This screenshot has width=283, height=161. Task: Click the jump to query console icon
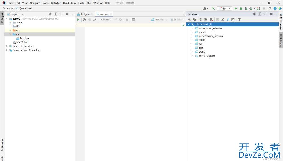pos(233,20)
